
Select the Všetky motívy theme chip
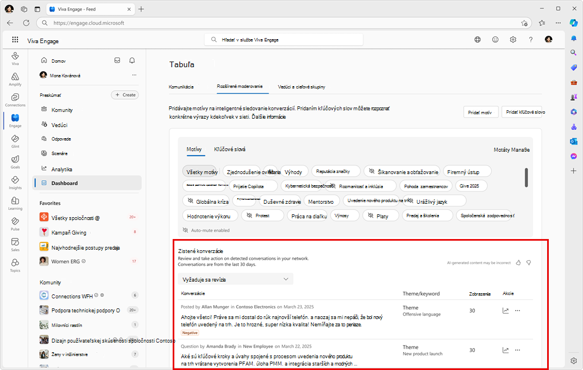(x=200, y=172)
